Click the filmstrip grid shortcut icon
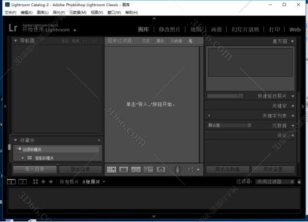308x222 pixels. click(x=36, y=182)
